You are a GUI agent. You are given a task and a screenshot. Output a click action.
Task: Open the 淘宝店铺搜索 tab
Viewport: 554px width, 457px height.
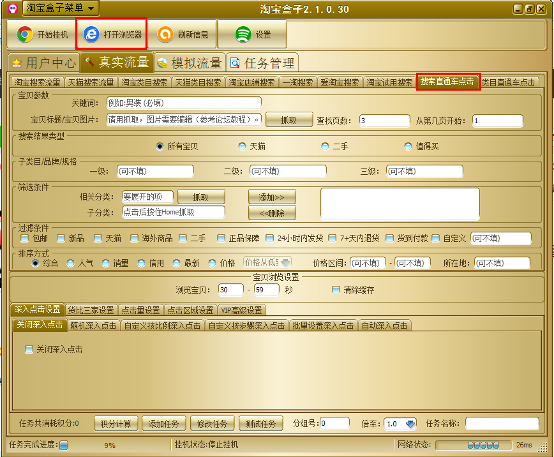(251, 82)
